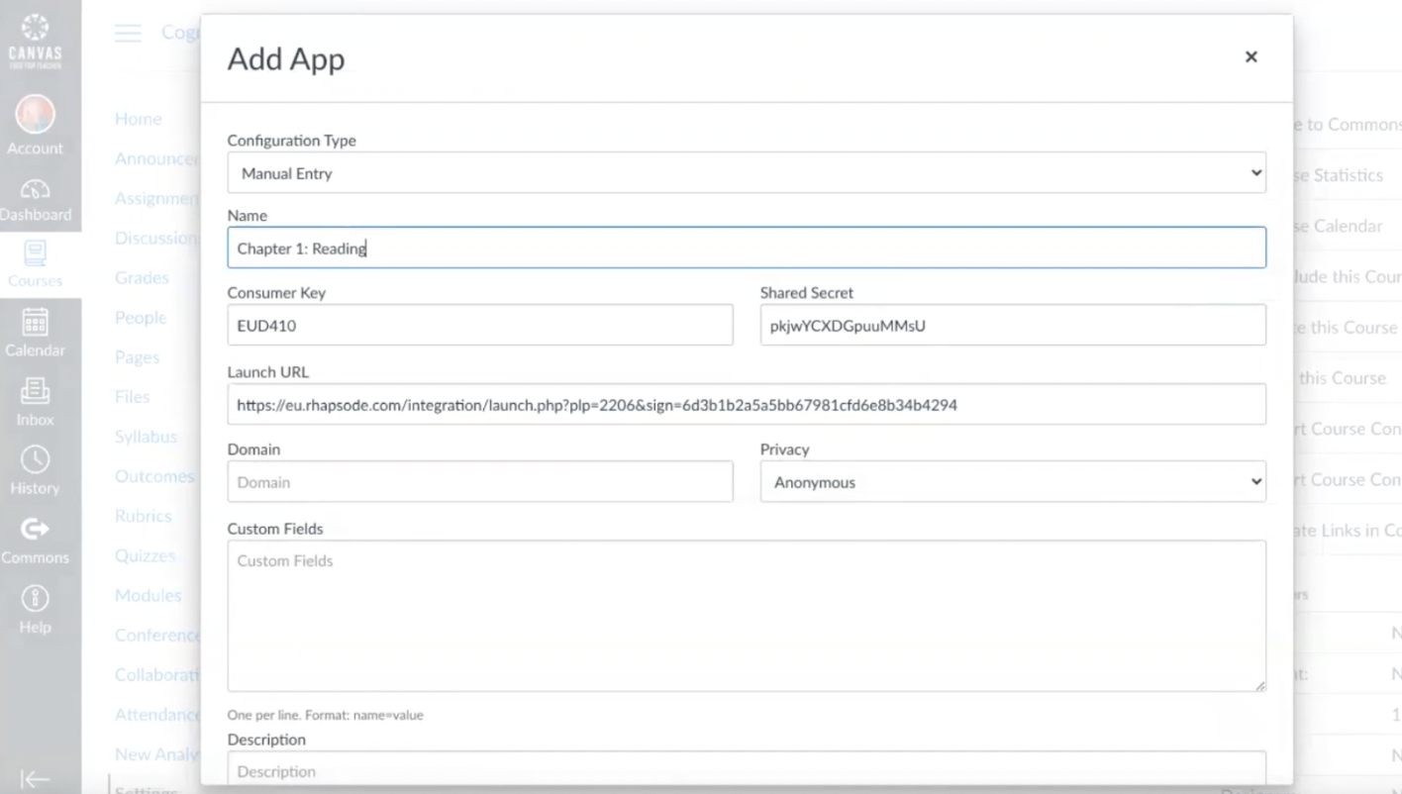The image size is (1402, 794).
Task: Click into the Name text field
Action: 746,248
